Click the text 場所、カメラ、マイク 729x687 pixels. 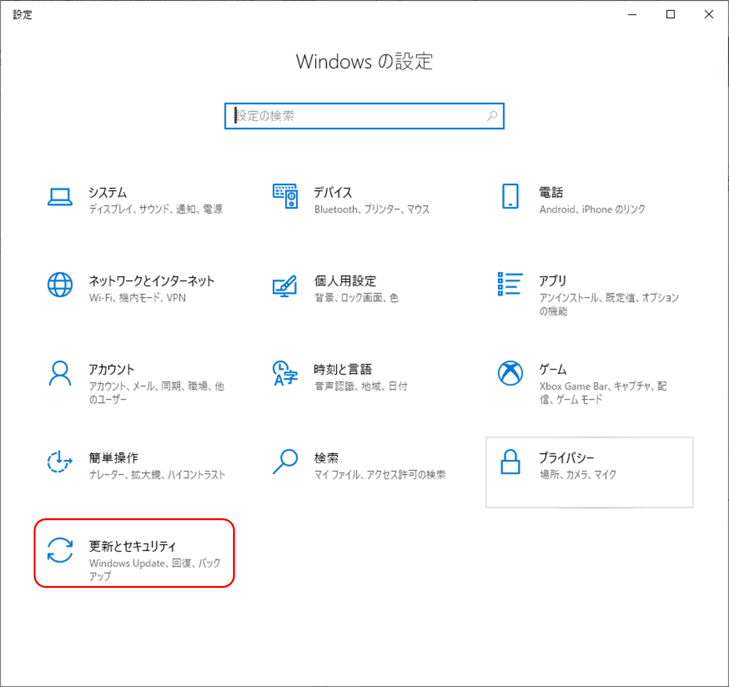click(578, 475)
